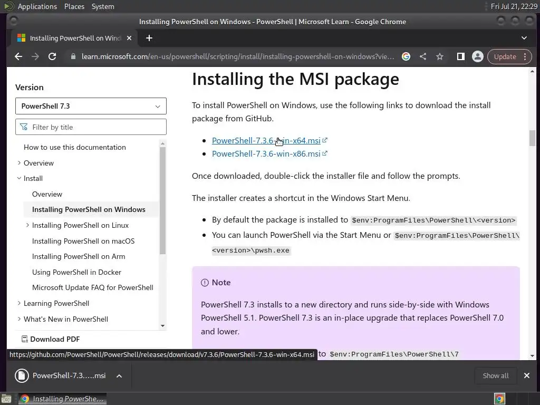Open Overview under Install
The image size is (540, 405).
(x=47, y=194)
